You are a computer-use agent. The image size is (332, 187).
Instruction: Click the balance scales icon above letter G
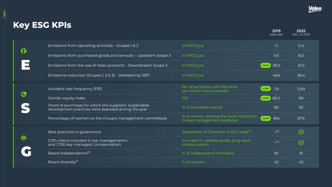click(24, 137)
